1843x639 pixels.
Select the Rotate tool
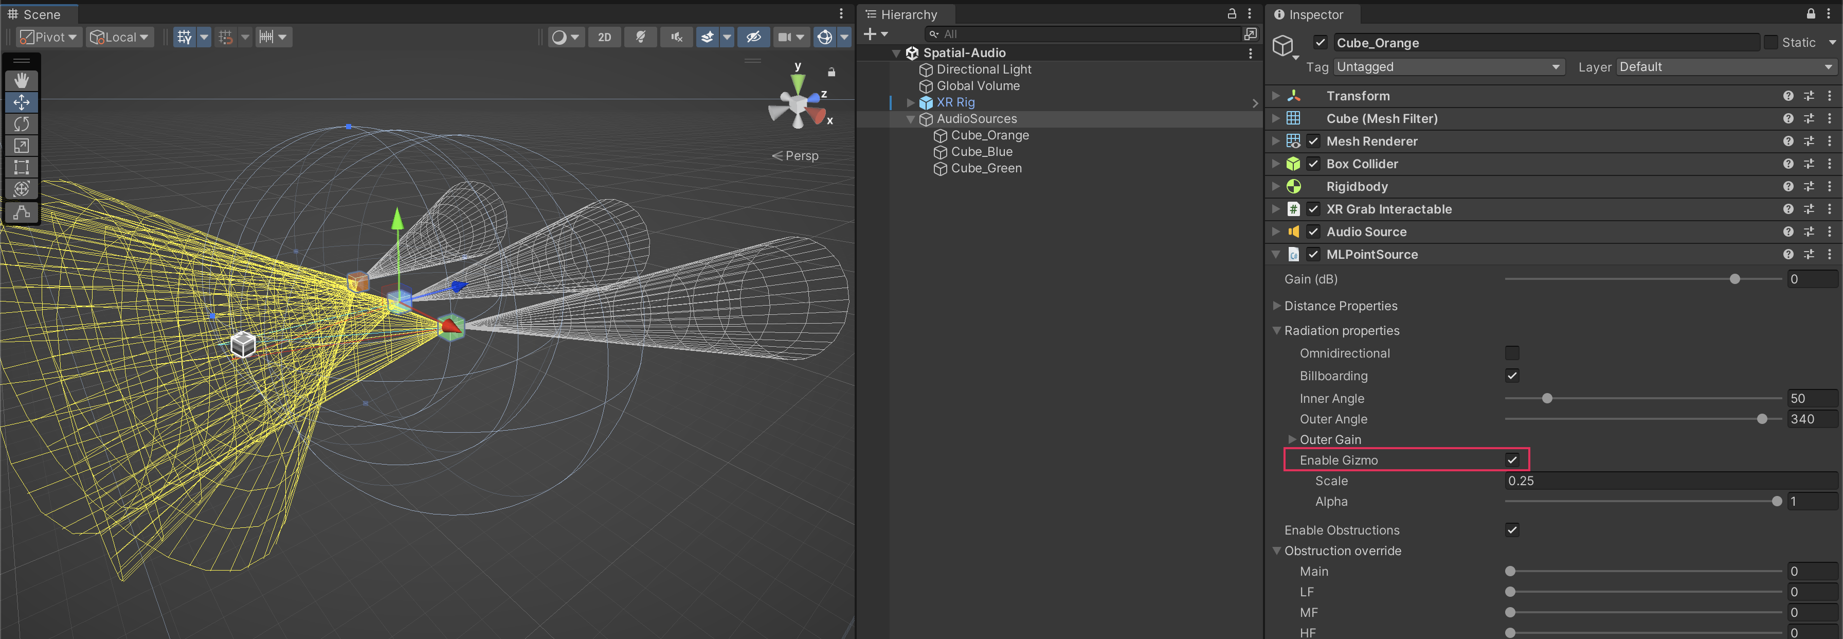click(x=22, y=125)
